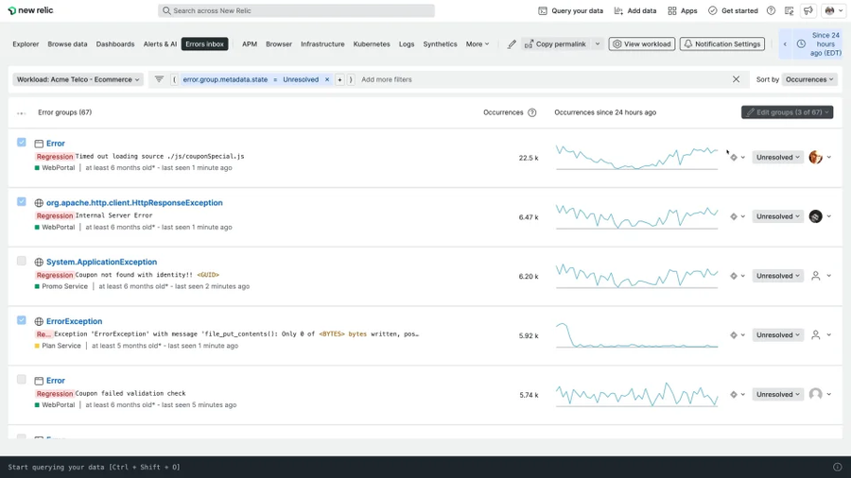Viewport: 851px width, 478px height.
Task: Open the org.apache.http.client.HttpResponseException link
Action: tap(134, 203)
